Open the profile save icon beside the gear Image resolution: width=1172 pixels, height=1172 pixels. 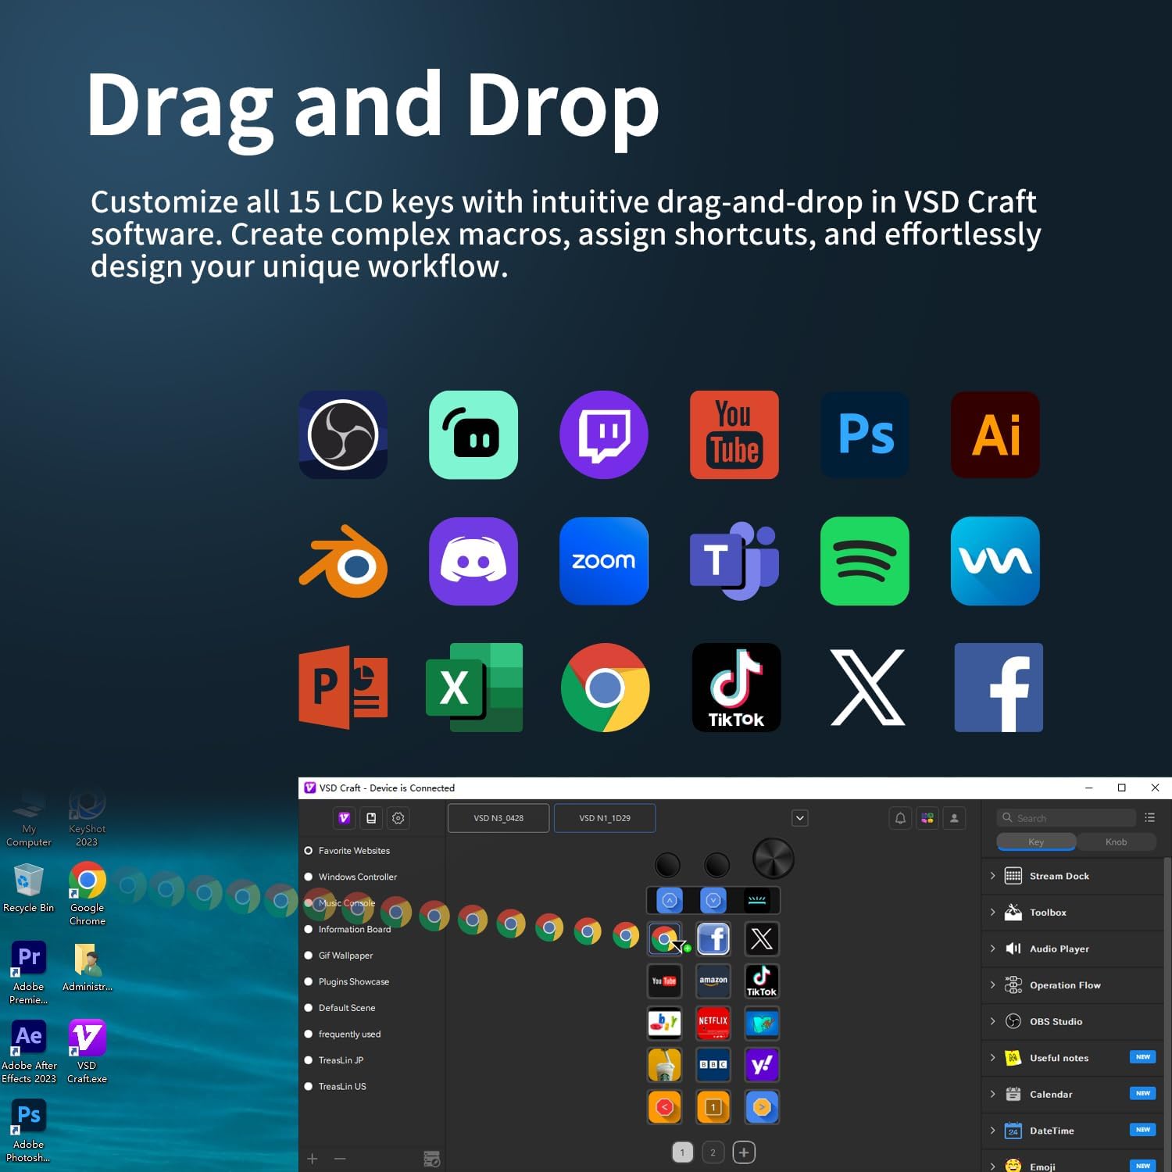pos(371,818)
